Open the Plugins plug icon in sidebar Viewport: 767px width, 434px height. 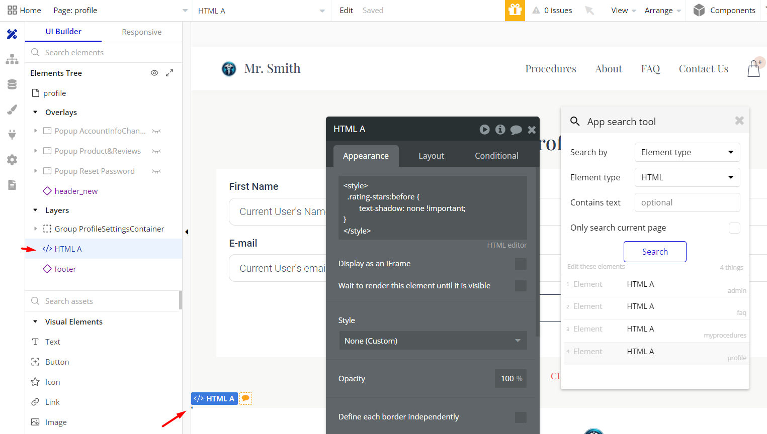point(12,135)
